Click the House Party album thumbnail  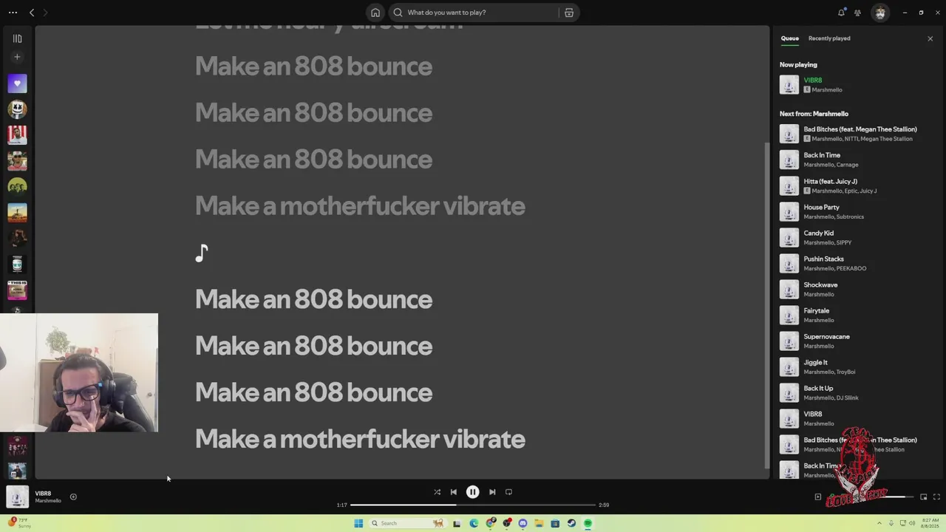(789, 211)
